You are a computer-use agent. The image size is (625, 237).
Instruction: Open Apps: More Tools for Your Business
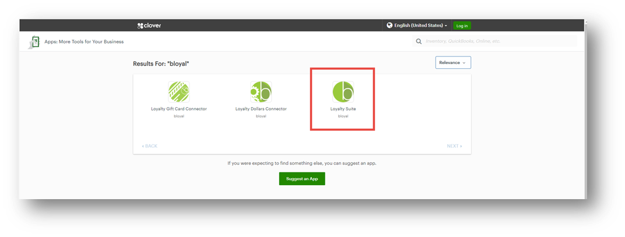84,41
